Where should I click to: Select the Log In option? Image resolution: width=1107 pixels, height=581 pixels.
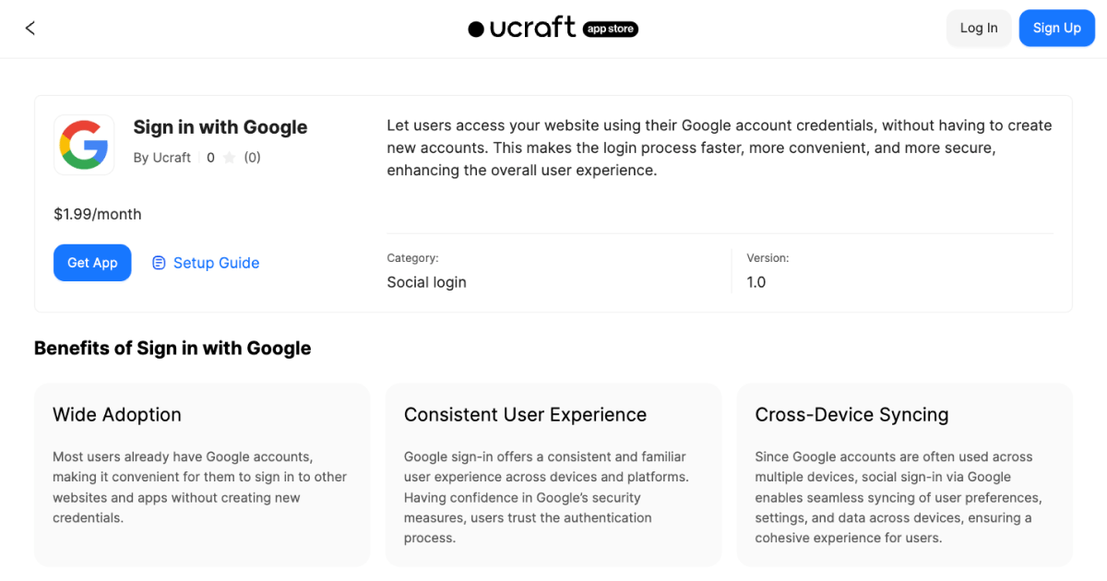(979, 28)
